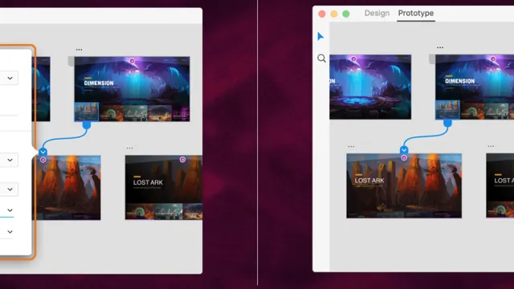Open the topmost dropdown in the prototype popup
This screenshot has height=289, width=514.
tap(10, 78)
